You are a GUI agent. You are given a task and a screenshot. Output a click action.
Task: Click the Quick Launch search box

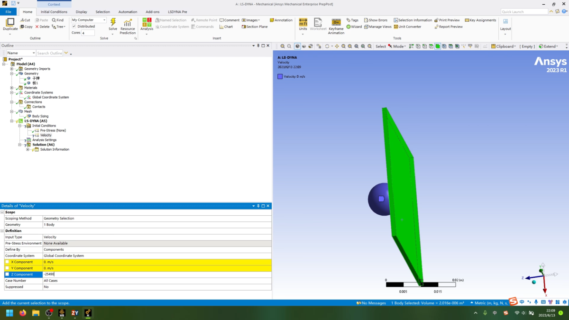pos(524,11)
